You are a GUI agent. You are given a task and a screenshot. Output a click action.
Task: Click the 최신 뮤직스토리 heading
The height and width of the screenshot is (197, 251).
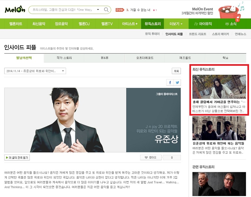[203, 69]
